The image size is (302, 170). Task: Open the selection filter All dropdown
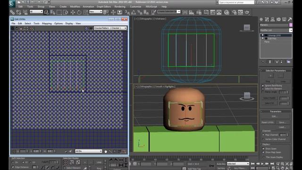pyautogui.click(x=36, y=12)
